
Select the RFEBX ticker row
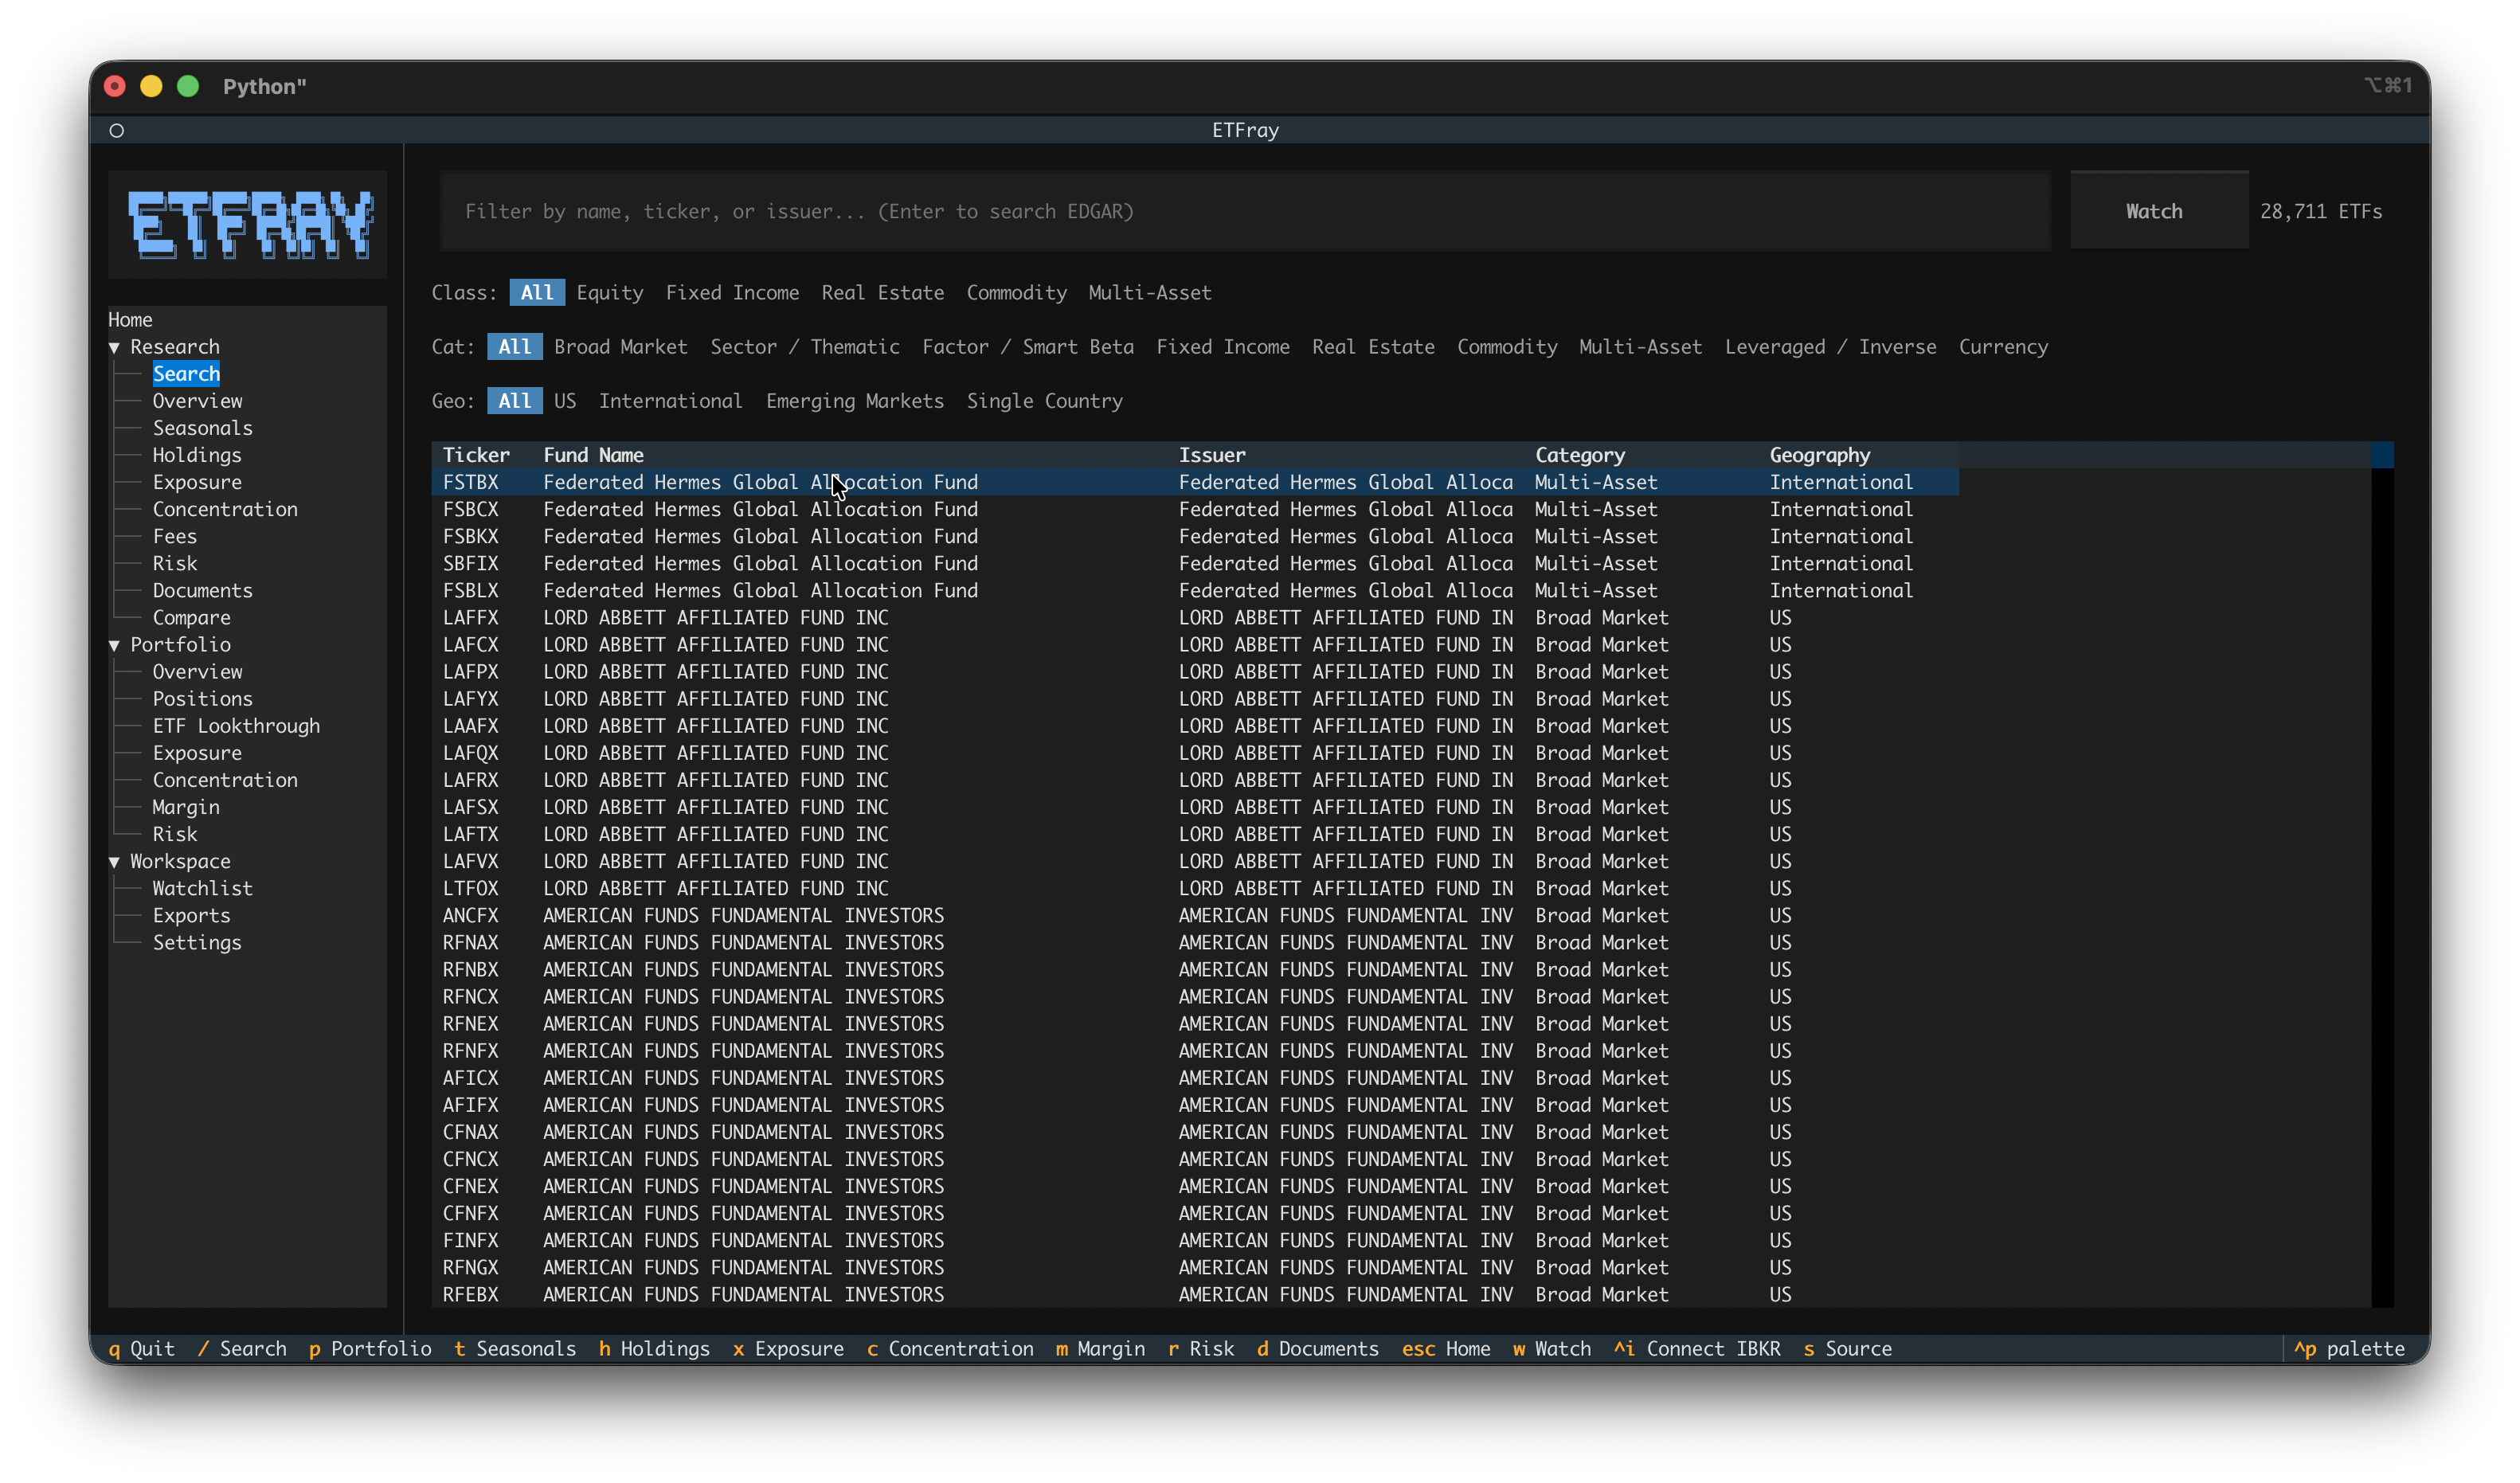point(1195,1295)
